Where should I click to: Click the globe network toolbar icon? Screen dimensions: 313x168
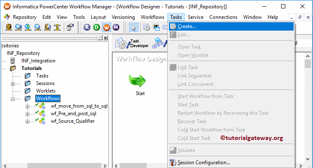[28, 27]
